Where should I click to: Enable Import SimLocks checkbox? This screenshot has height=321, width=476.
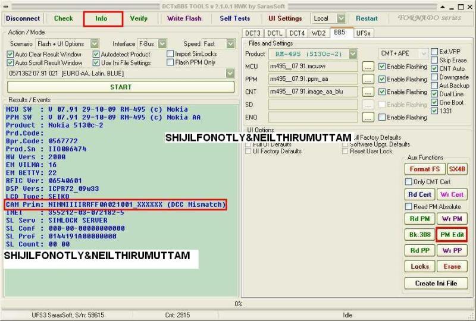[170, 54]
